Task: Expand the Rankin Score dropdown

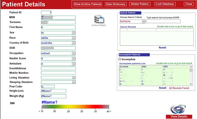Action: tap(74, 58)
